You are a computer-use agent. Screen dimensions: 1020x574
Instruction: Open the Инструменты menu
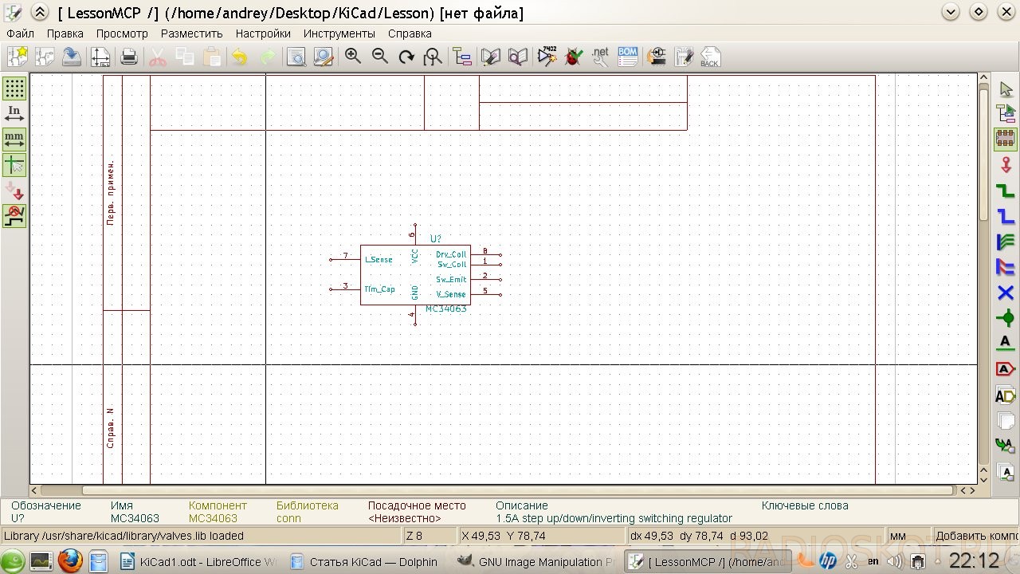point(339,33)
